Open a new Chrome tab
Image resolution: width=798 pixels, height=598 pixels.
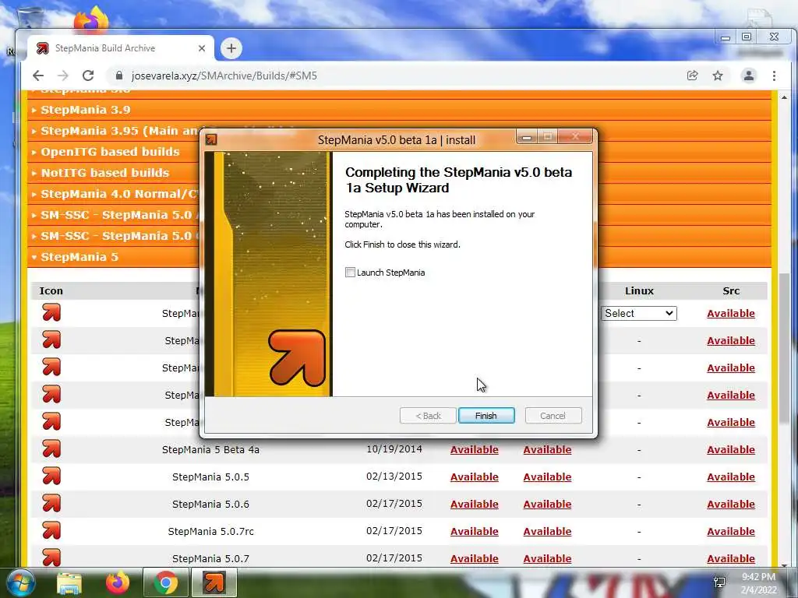coord(231,48)
